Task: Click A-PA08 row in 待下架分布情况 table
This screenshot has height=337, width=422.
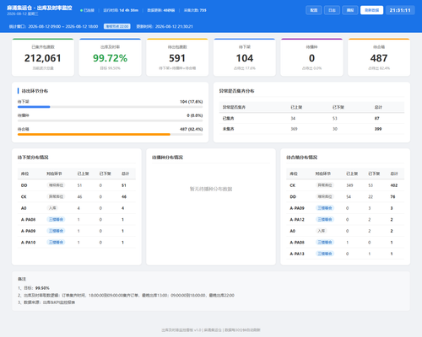Action: (x=77, y=219)
